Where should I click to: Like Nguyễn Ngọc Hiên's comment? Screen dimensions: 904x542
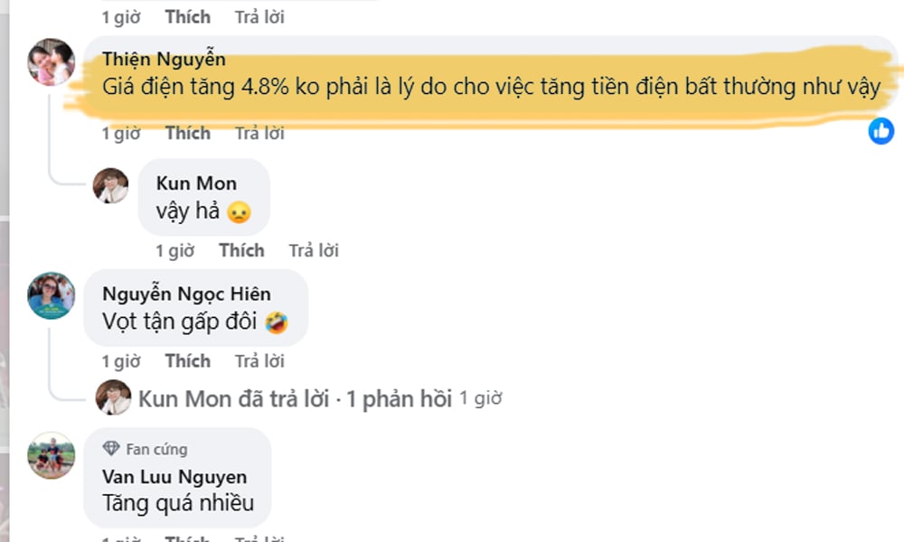pos(187,361)
